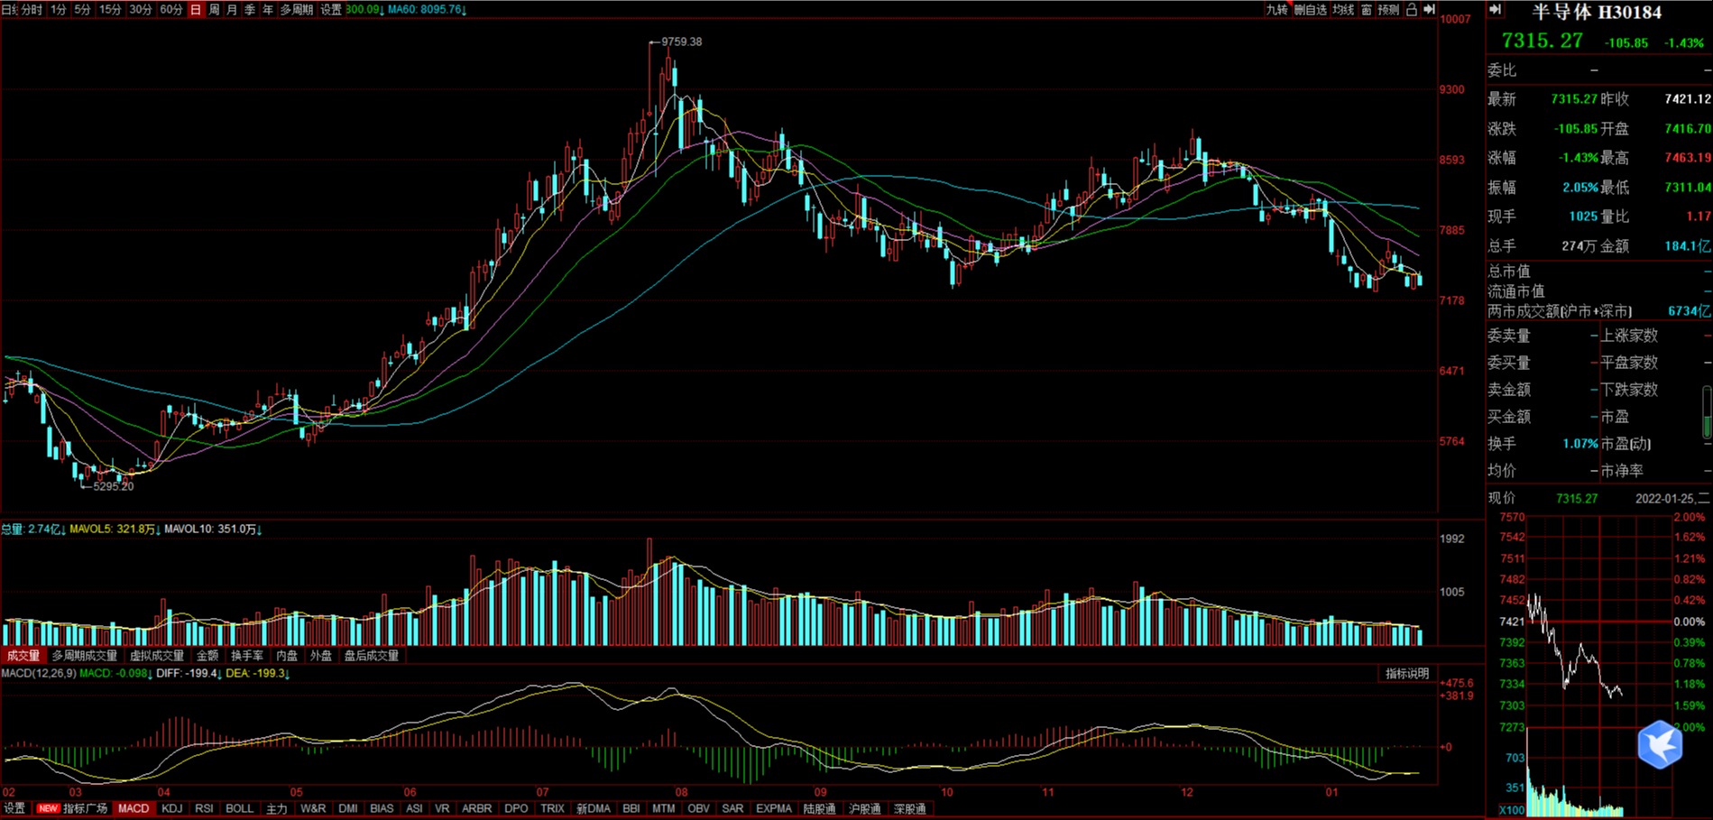This screenshot has width=1713, height=820.
Task: Select the TRIX indicator tab
Action: 552,808
